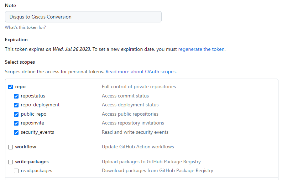
Task: Uncheck the public_repo checkbox
Action: (x=16, y=114)
